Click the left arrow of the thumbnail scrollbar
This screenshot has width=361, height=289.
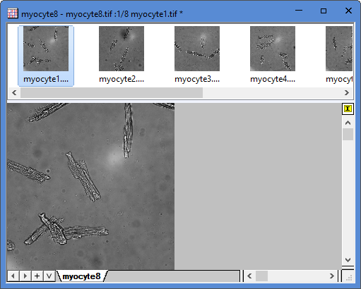14,93
